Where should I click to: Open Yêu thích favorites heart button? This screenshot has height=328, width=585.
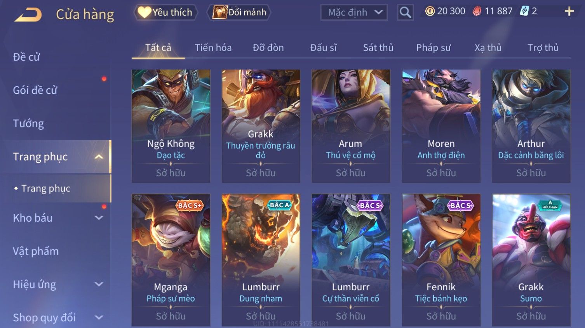(x=165, y=12)
